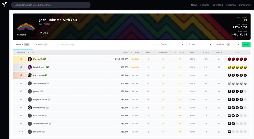Open DanielHe4rt's player profile link
The height and width of the screenshot is (139, 254).
[39, 67]
